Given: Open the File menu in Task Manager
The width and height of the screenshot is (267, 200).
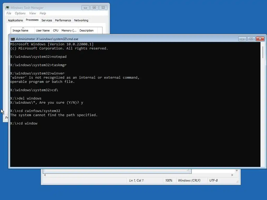Looking at the screenshot, I should (x=9, y=13).
